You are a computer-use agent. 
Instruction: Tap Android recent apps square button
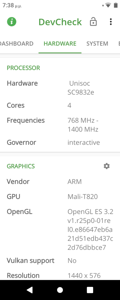click(90, 290)
